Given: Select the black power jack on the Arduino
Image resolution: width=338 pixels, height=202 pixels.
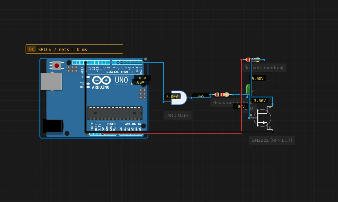Looking at the screenshot, I should point(52,125).
